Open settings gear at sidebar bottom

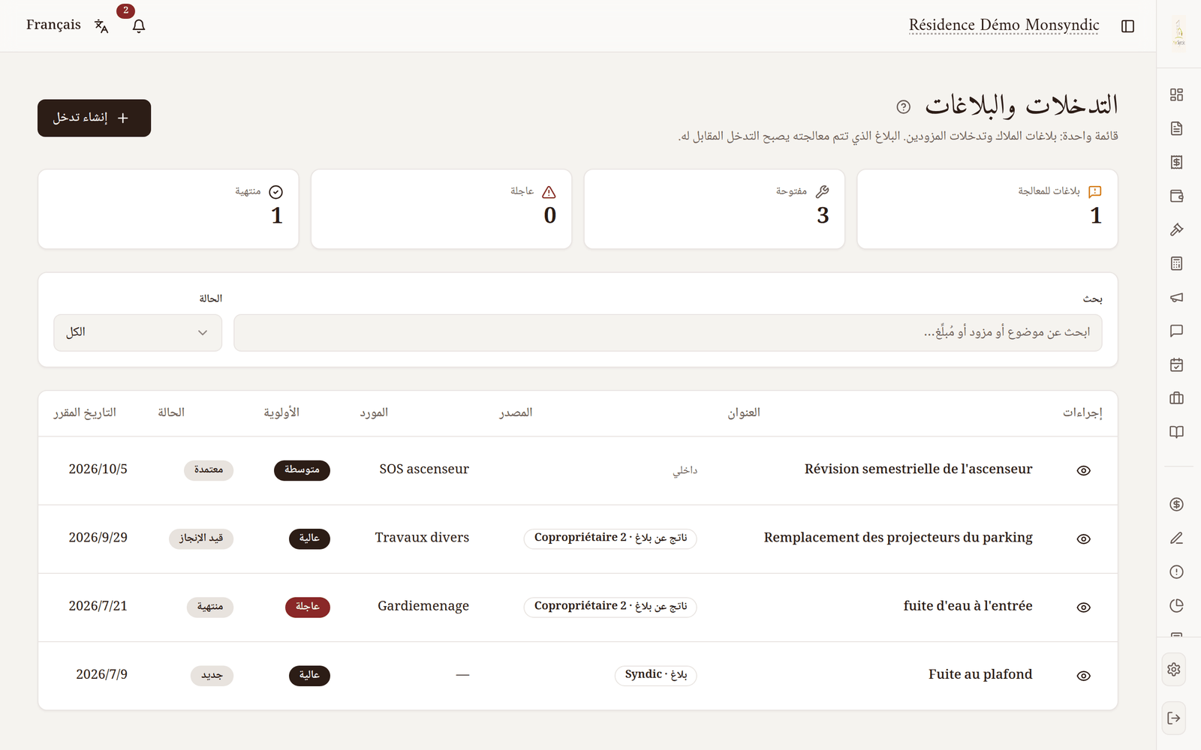pos(1174,669)
